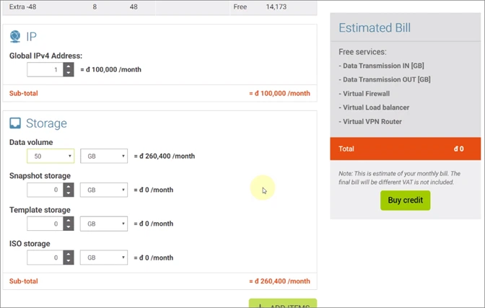Click the 'Free' cell in Extra -48 row
Viewport: 485px width, 308px height.
point(240,6)
